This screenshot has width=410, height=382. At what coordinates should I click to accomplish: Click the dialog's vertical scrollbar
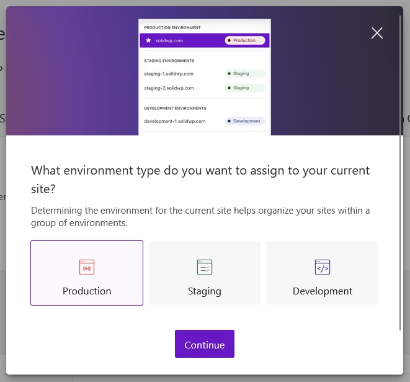point(400,173)
